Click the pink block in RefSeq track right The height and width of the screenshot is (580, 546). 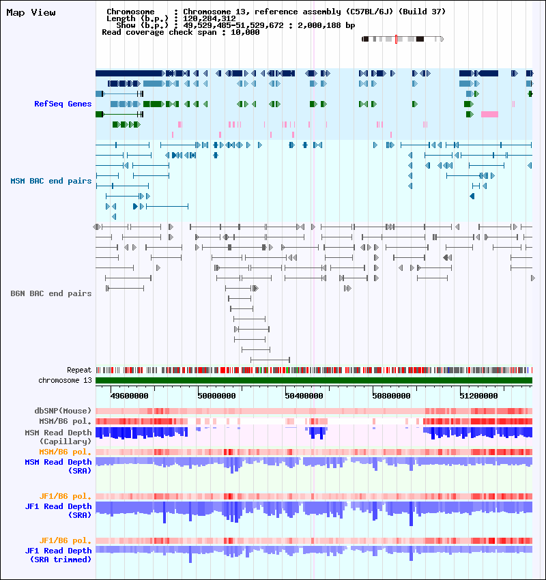489,115
